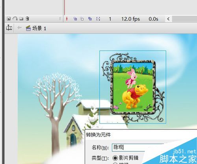Viewport: 197px width, 164px height.
Task: Toggle Onion Skin Outlines
Action: click(x=82, y=19)
